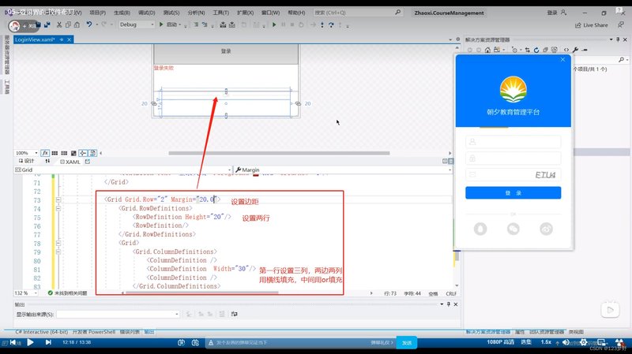The height and width of the screenshot is (354, 632).
Task: Click the pop-out XAML icon
Action: 88,162
